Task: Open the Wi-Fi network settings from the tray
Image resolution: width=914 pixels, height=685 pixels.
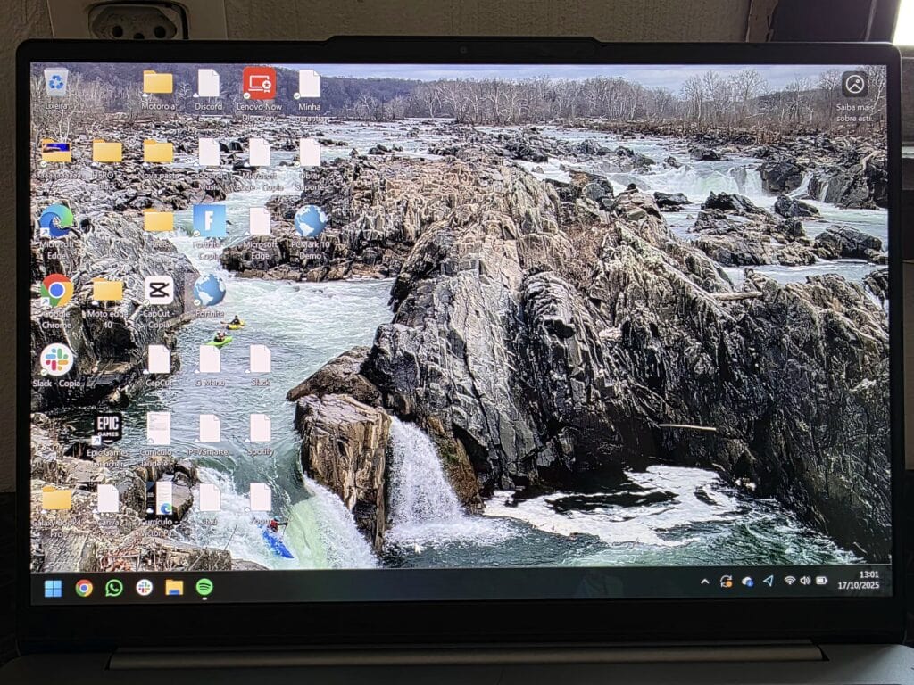Action: click(x=790, y=581)
